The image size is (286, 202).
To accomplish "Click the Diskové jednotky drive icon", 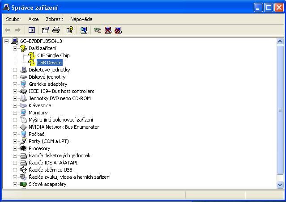I will pos(23,77).
